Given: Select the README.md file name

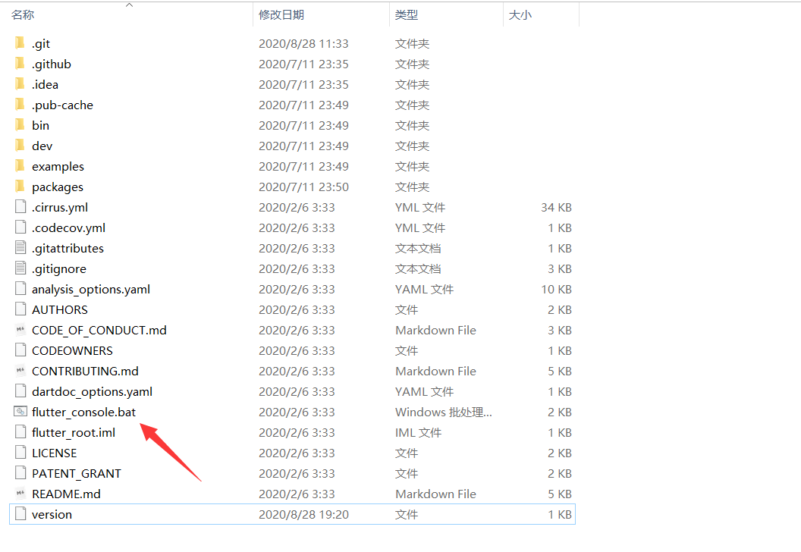Looking at the screenshot, I should click(66, 494).
